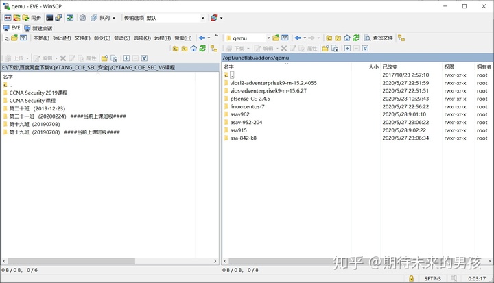Click the local panel back arrow

point(202,38)
